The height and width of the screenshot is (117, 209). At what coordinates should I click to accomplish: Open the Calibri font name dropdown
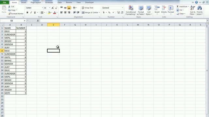tap(42, 8)
